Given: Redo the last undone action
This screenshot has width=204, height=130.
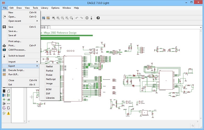Looking at the screenshot, I should click(82, 18).
